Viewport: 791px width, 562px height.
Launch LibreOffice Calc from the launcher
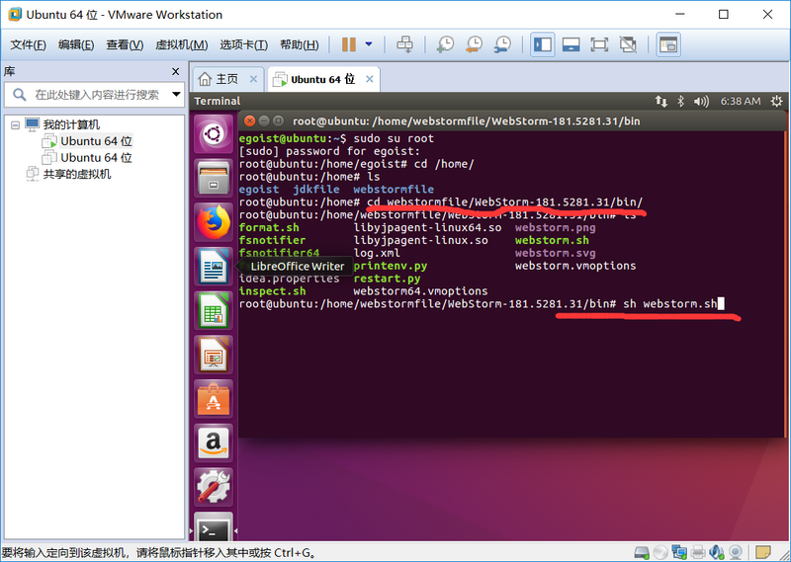click(x=214, y=310)
